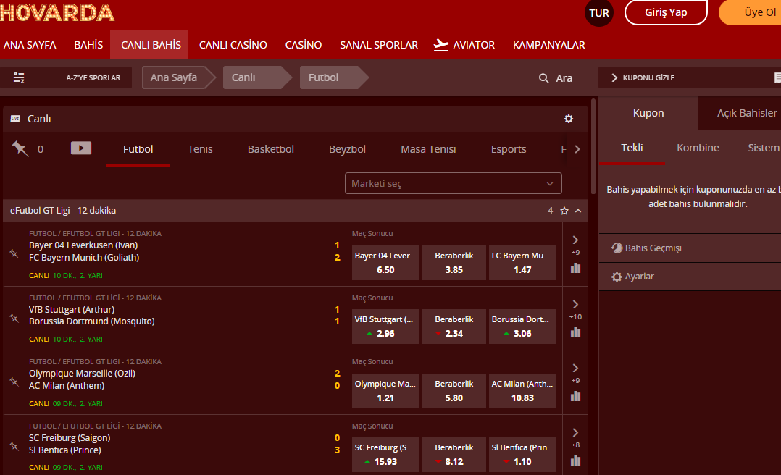Bet on Olympique Marseille at 1.21
The height and width of the screenshot is (475, 781).
[x=385, y=391]
